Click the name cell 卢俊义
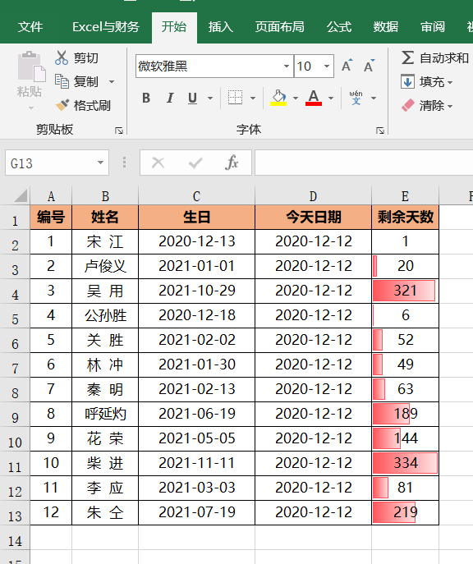 (x=105, y=266)
